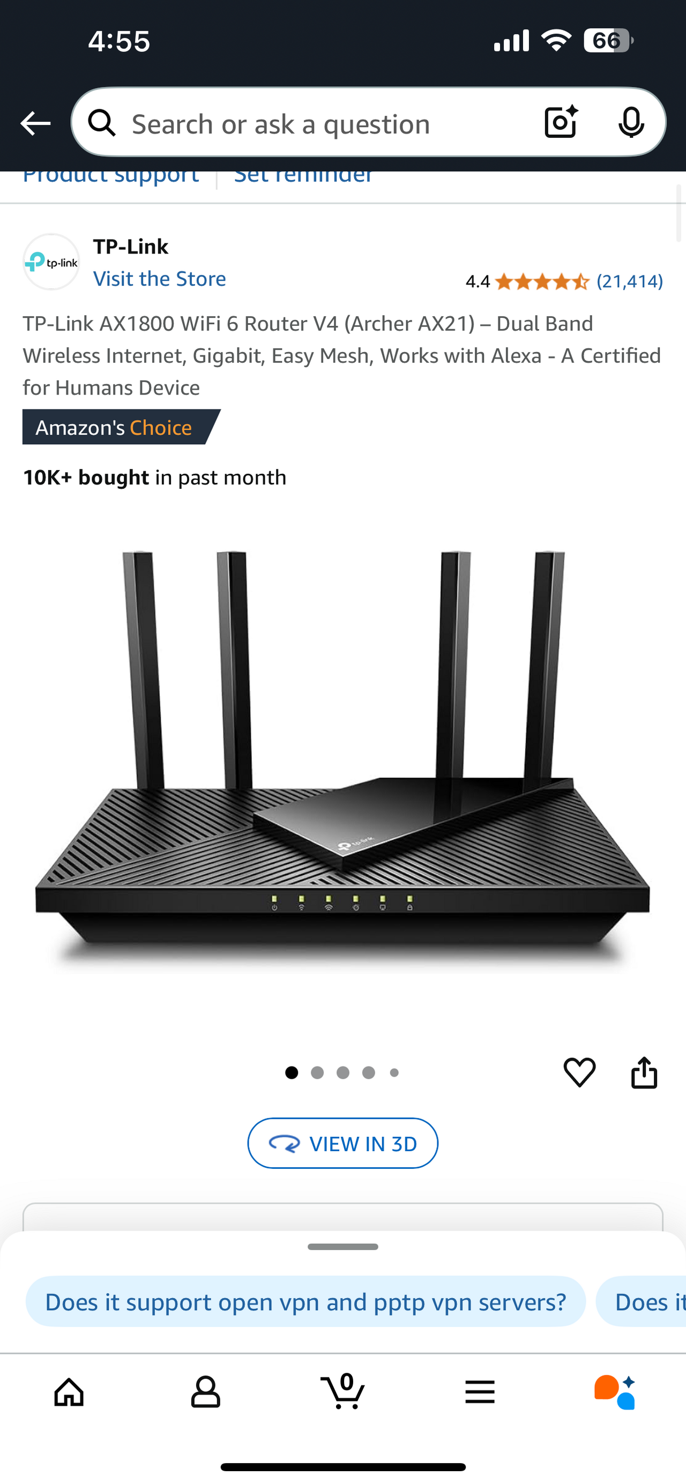Ask about open vpn and pptp support
Image resolution: width=686 pixels, height=1484 pixels.
click(306, 1302)
